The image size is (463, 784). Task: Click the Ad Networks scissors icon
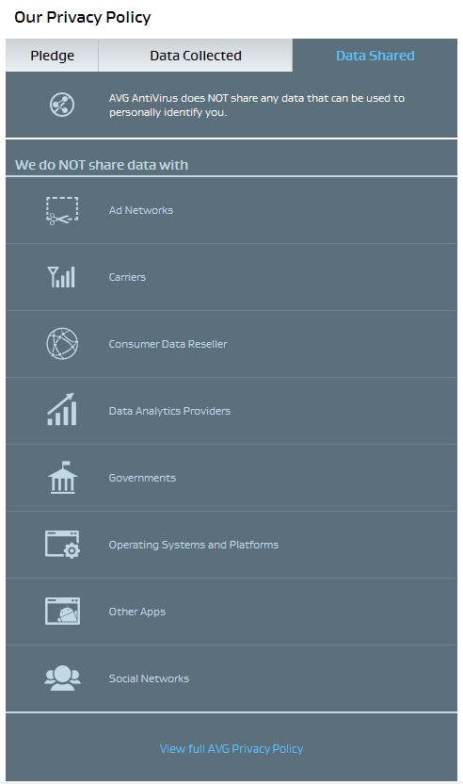[62, 210]
